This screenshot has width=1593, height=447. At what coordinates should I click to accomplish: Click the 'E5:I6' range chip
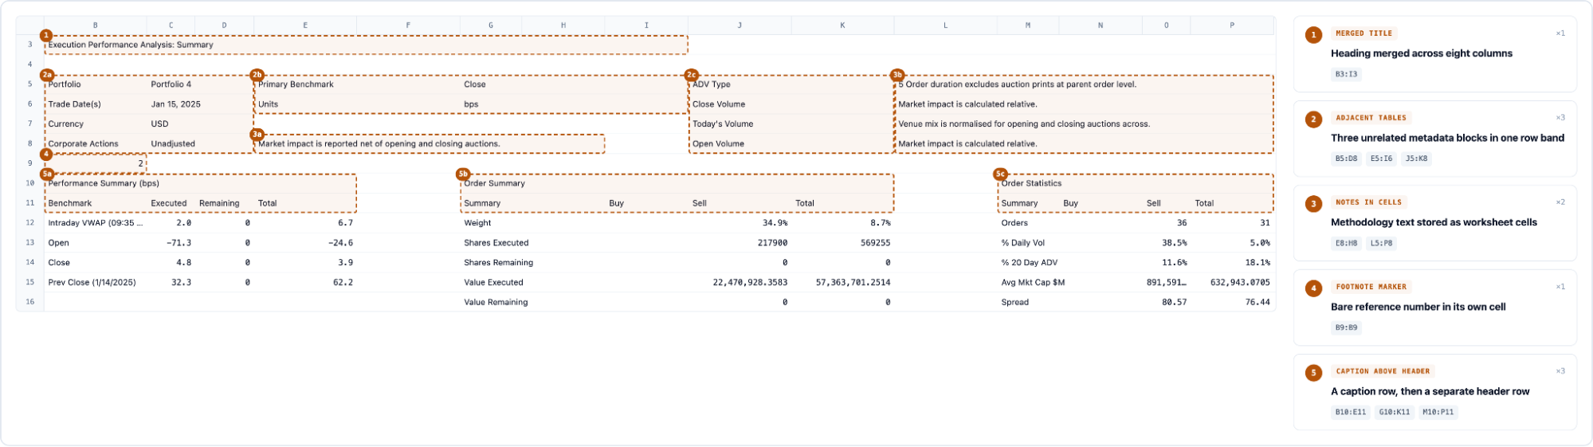pyautogui.click(x=1381, y=159)
